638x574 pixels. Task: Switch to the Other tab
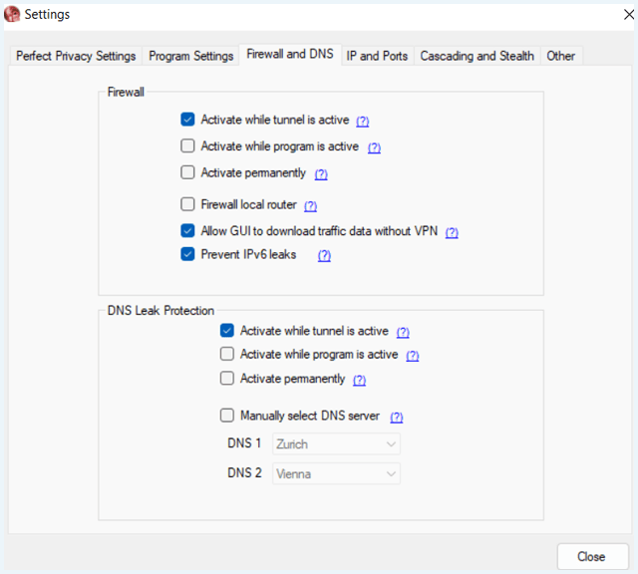(x=560, y=56)
